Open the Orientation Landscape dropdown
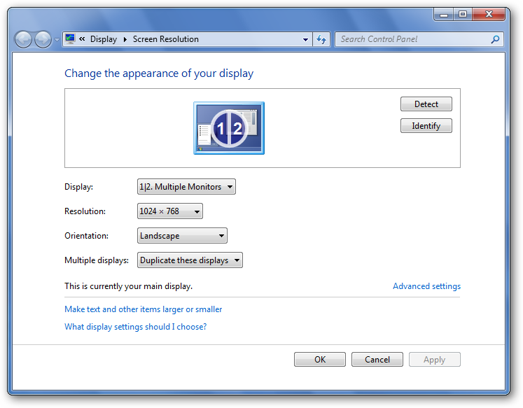Viewport: 523px width, 408px height. 182,236
